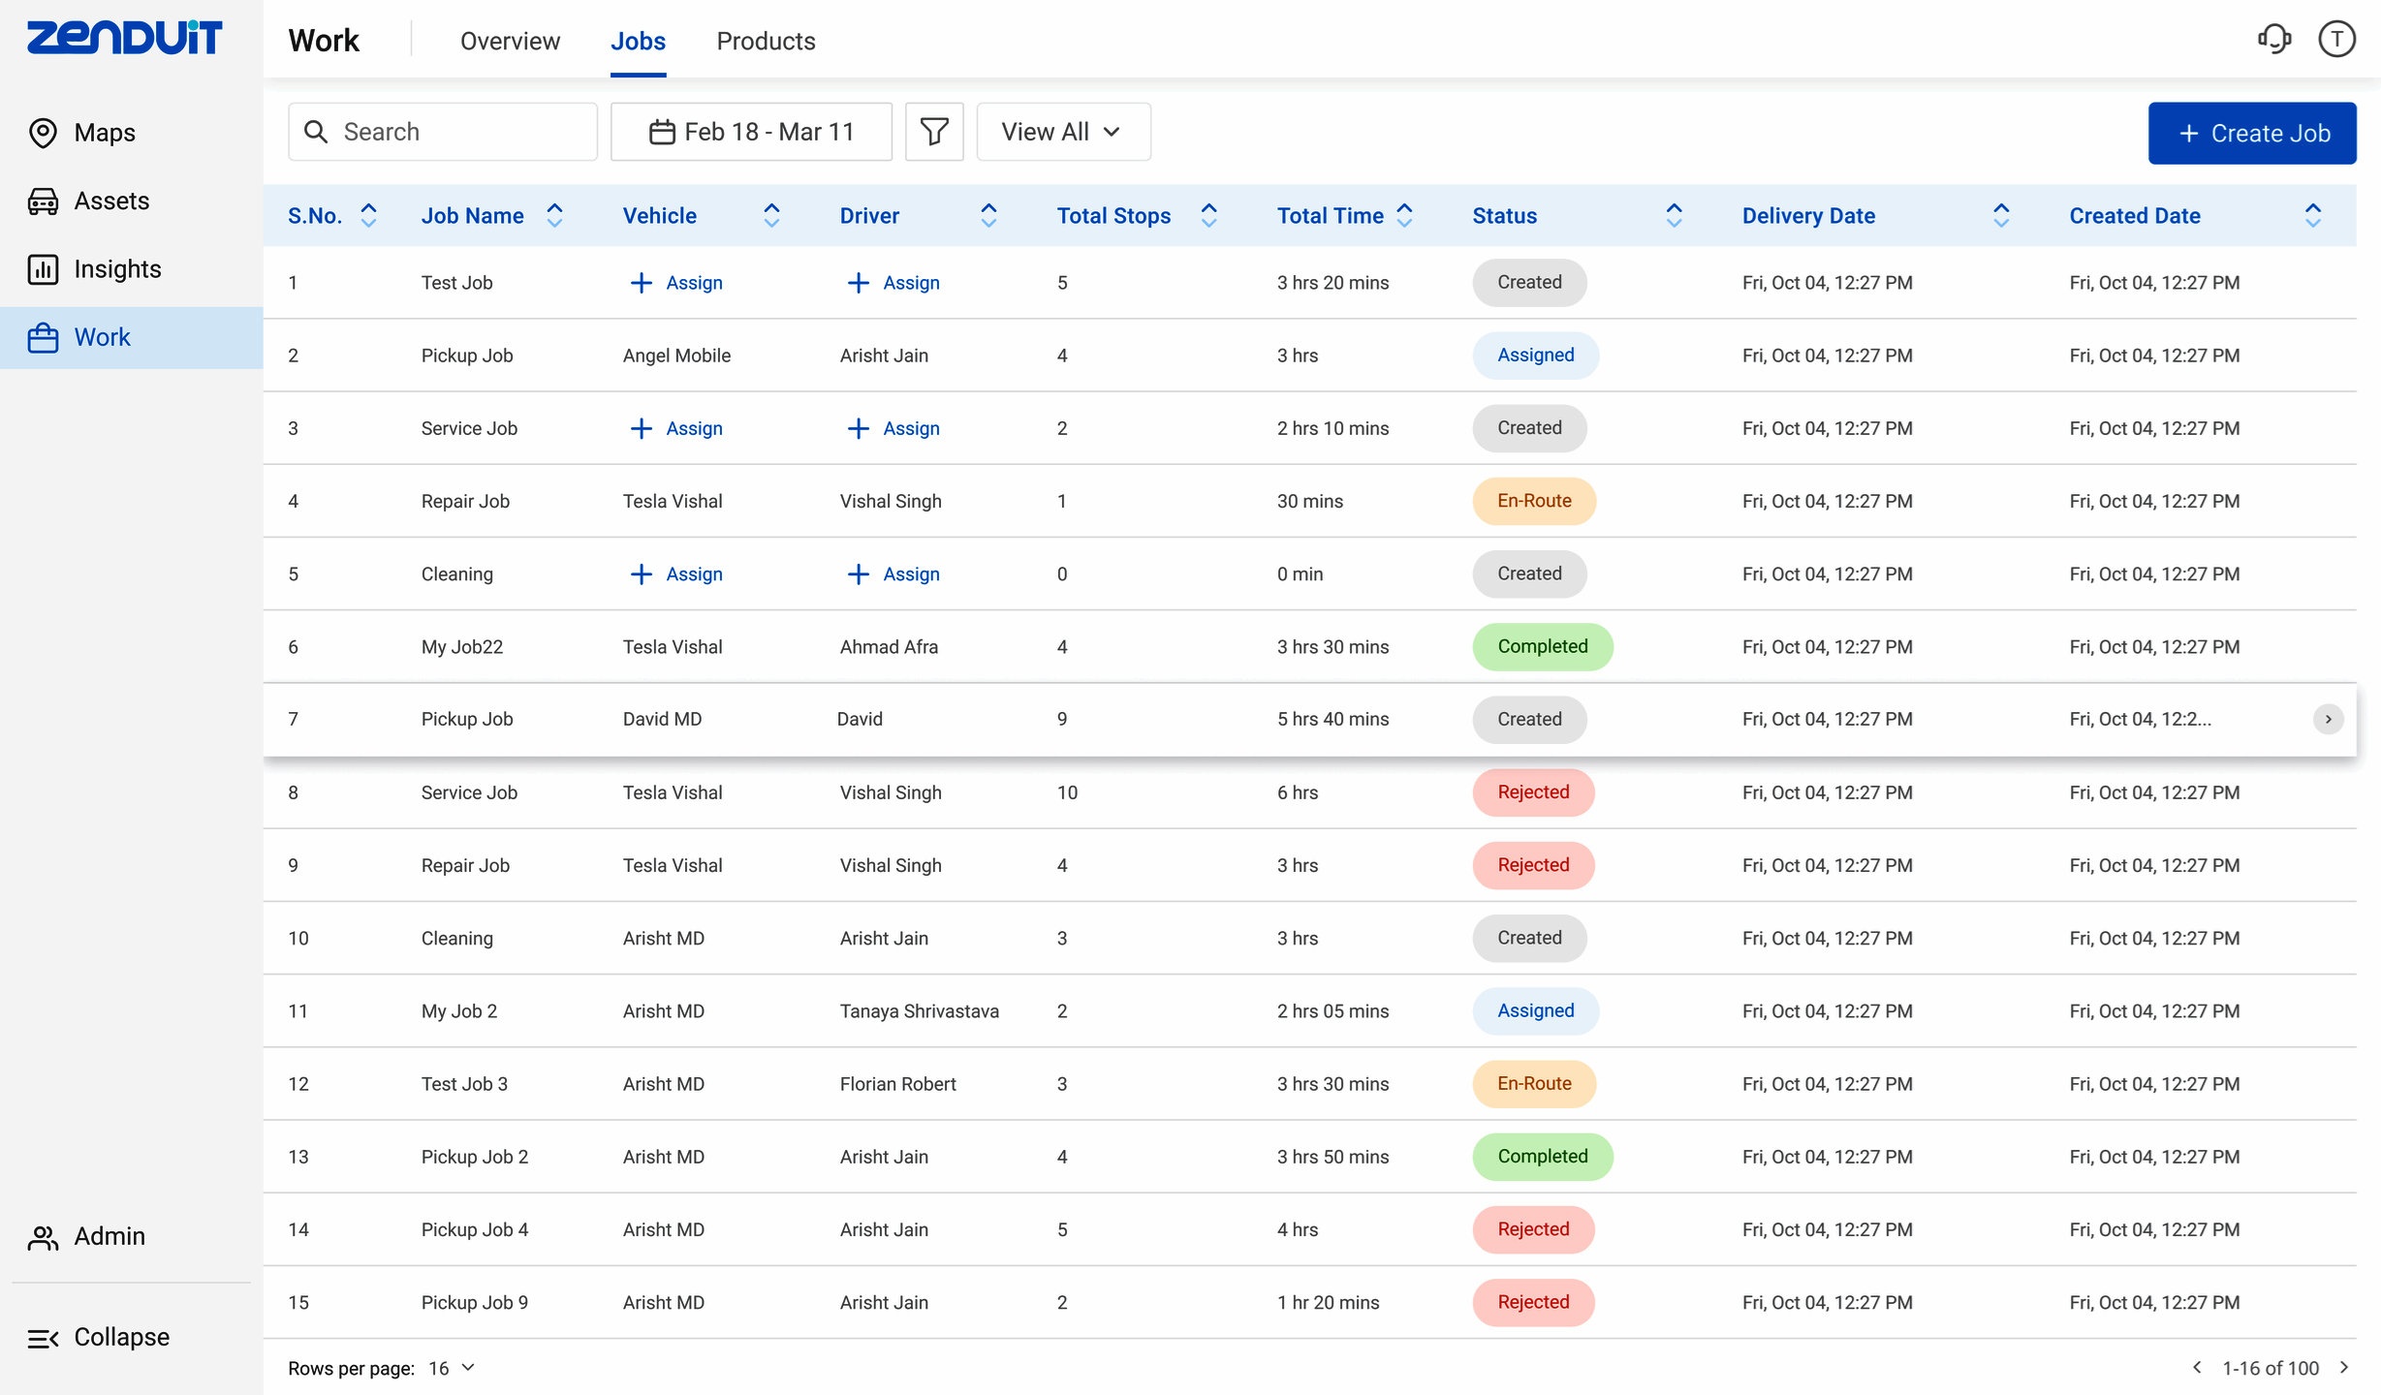Open the user profile avatar
This screenshot has height=1395, width=2381.
pyautogui.click(x=2336, y=40)
